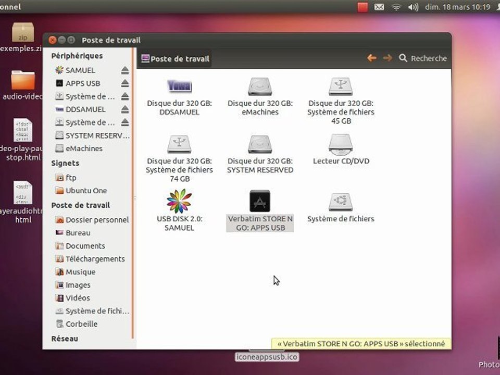The height and width of the screenshot is (375, 500).
Task: Click the red indicator in top panel
Action: tap(362, 7)
